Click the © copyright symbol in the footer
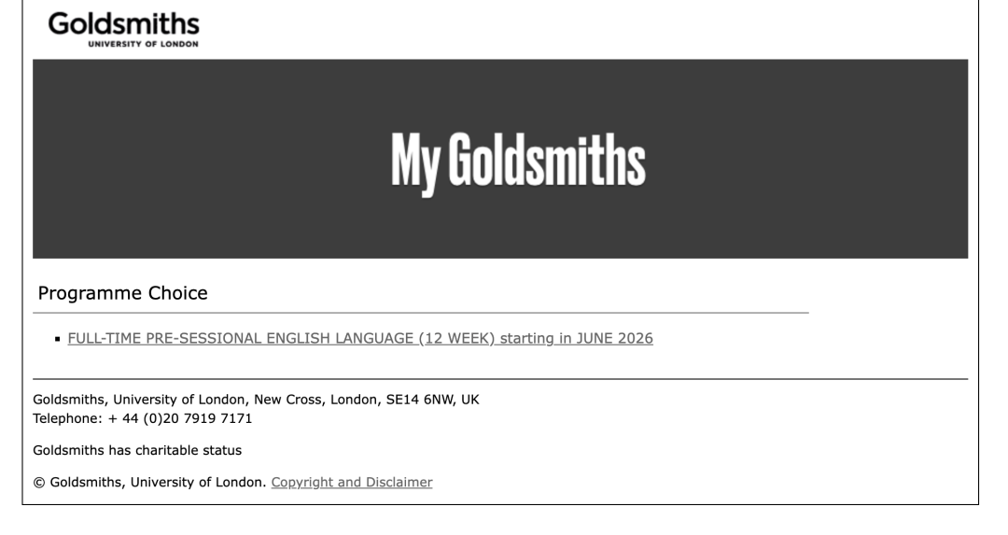The height and width of the screenshot is (535, 1008). pyautogui.click(x=37, y=483)
